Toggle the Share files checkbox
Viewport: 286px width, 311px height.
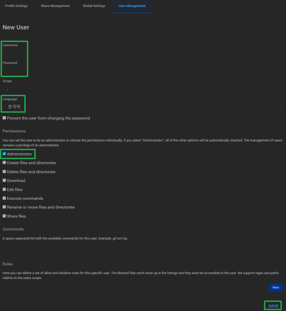pos(4,216)
